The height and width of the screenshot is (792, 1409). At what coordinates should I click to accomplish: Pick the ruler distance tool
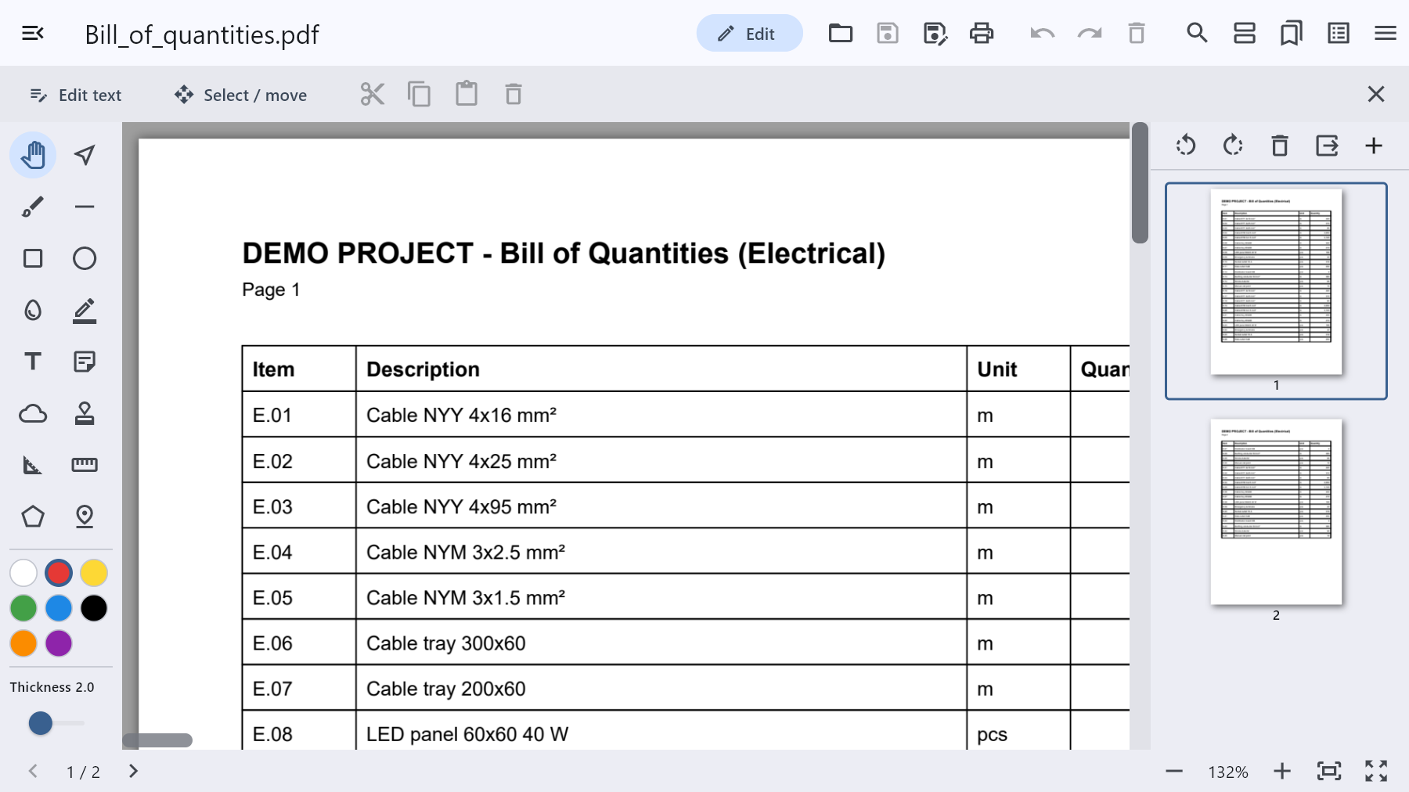coord(85,465)
